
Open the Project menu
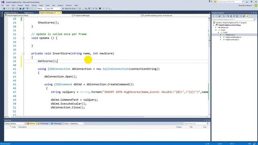(x=20, y=5)
